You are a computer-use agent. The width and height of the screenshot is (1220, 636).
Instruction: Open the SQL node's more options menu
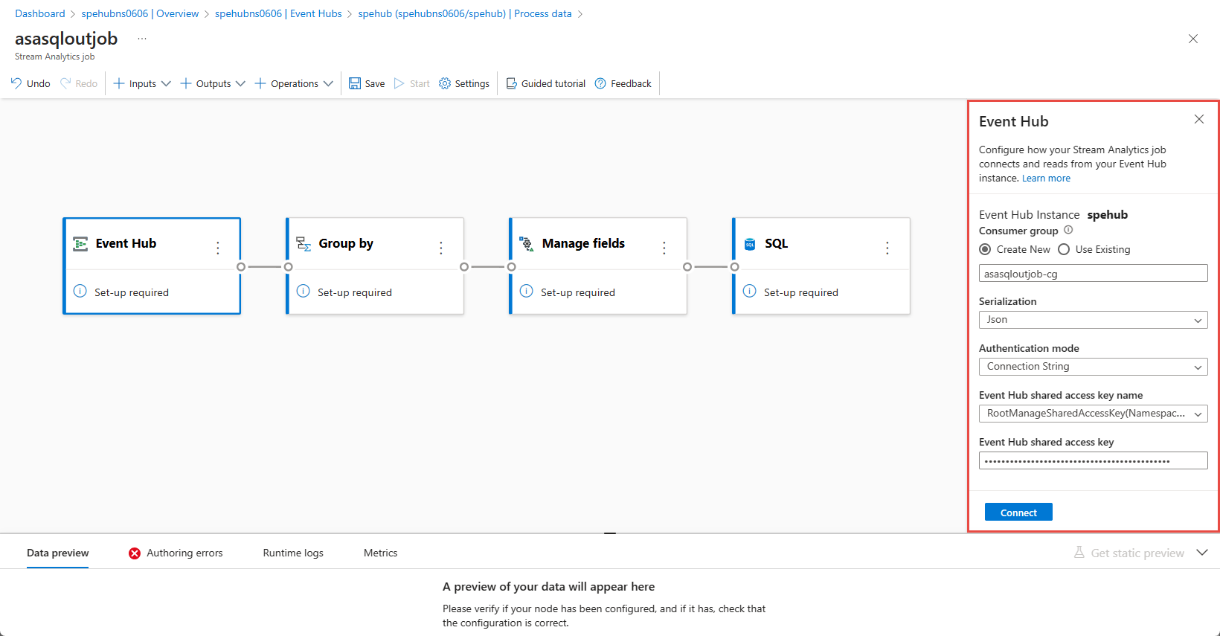tap(887, 248)
